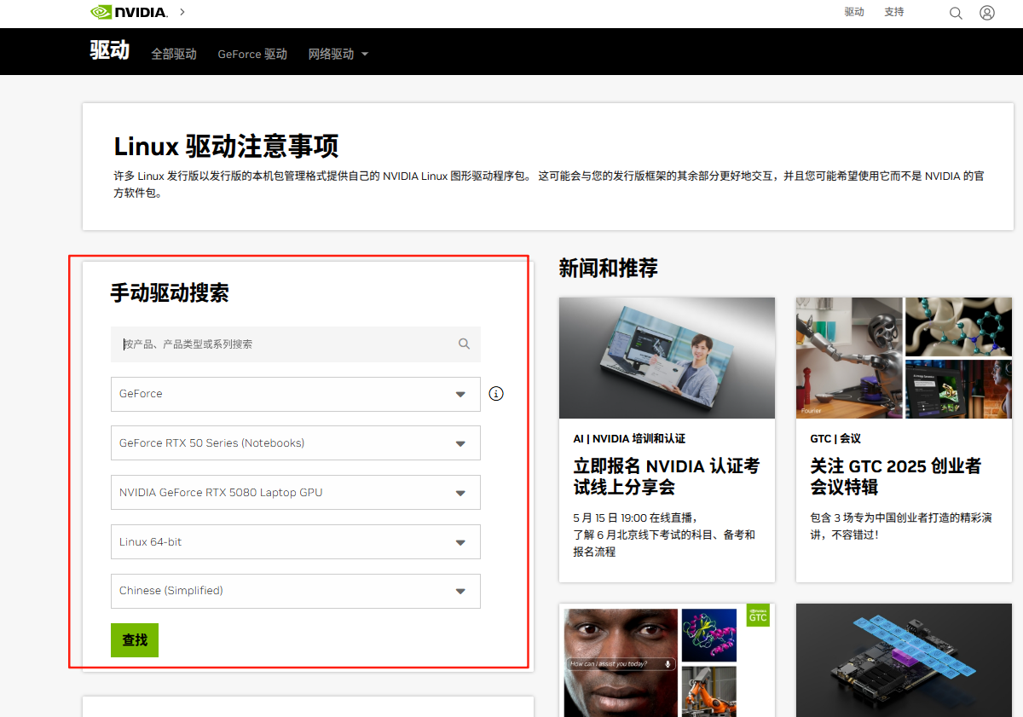
Task: Click the info icon beside GeForce dropdown
Action: tap(496, 394)
